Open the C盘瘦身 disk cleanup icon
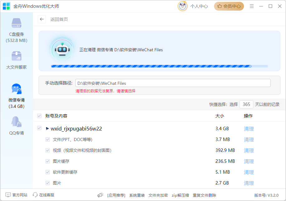Screen dimensions: 286x201 click(x=17, y=23)
